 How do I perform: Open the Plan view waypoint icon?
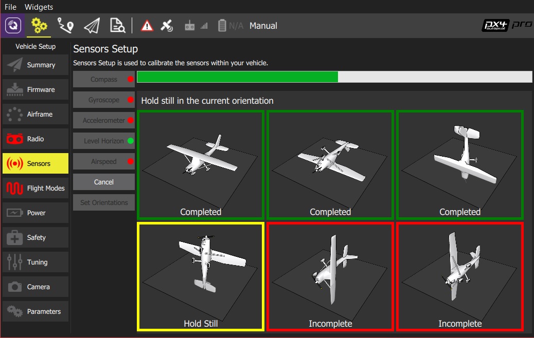[65, 26]
